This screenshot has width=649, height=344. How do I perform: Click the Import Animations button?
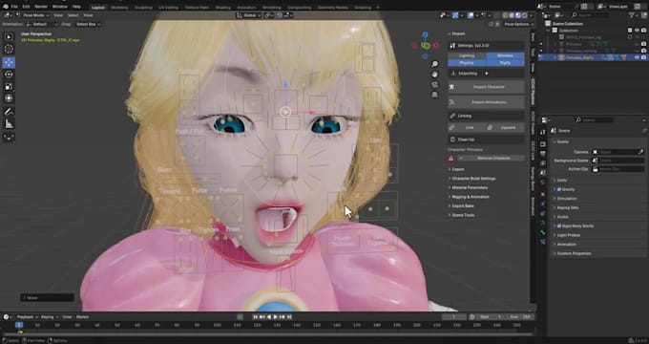click(x=486, y=102)
